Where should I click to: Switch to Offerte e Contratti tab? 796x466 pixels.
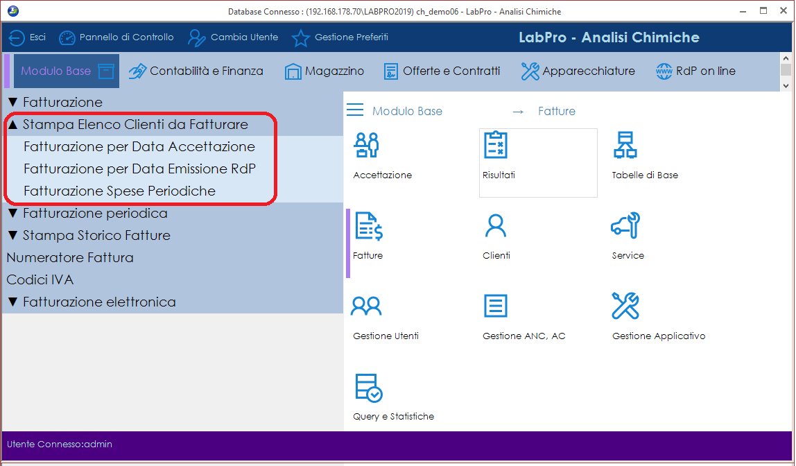click(451, 71)
